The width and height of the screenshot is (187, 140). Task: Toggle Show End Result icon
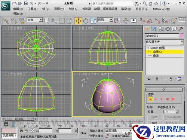[157, 79]
